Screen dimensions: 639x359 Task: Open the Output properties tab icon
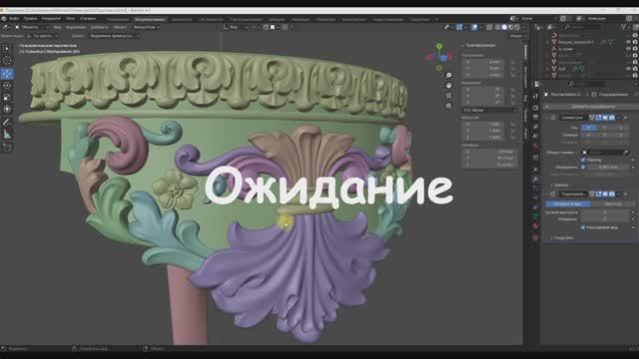(x=535, y=118)
